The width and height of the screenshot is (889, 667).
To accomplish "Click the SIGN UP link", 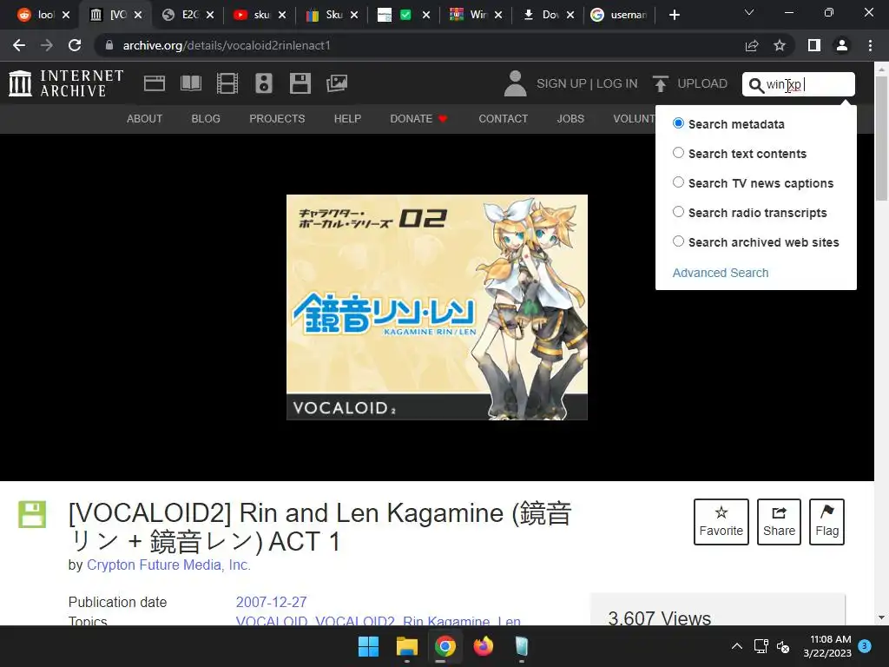I will coord(562,83).
